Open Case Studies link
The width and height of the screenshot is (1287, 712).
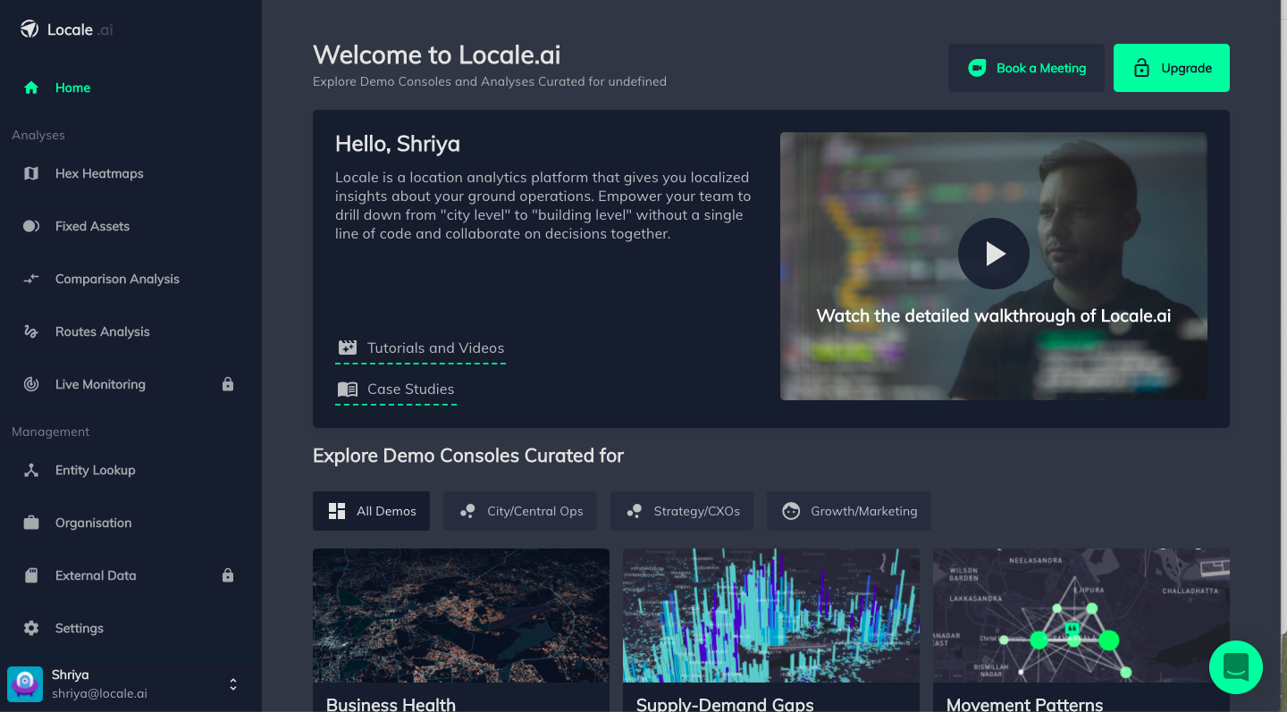coord(396,390)
